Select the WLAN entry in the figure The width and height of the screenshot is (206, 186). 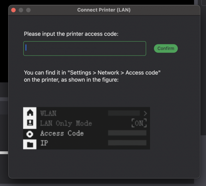[x=48, y=113]
